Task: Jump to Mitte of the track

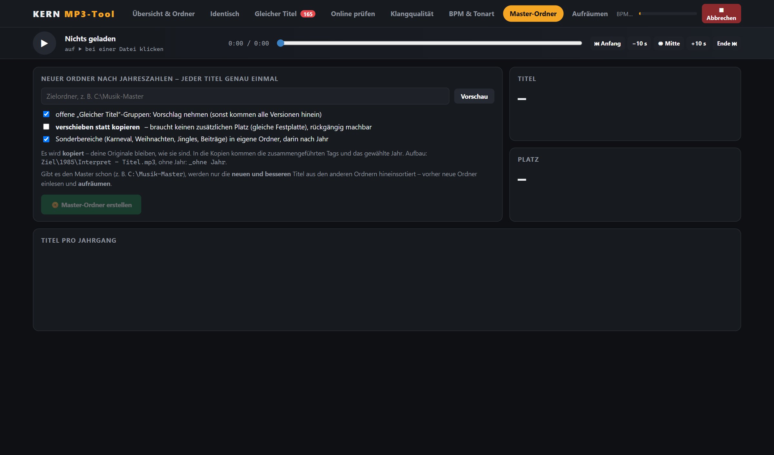Action: (x=669, y=44)
